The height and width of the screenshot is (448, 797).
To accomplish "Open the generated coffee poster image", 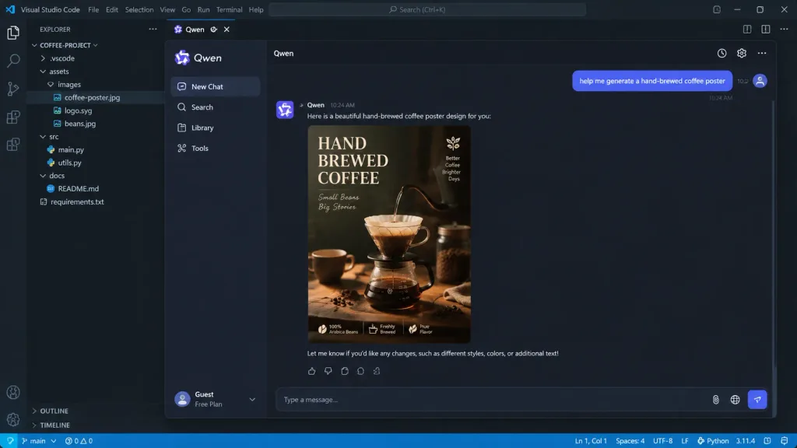I will click(389, 234).
